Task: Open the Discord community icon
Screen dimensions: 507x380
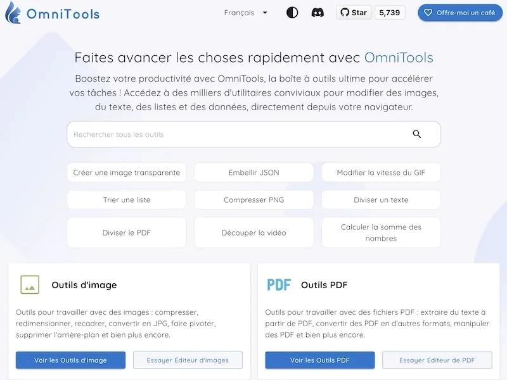Action: pos(318,12)
